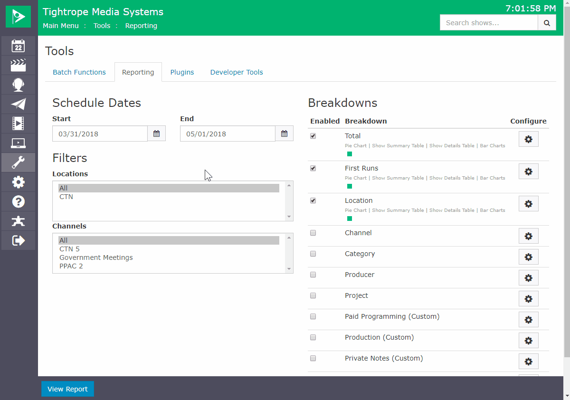The width and height of the screenshot is (570, 400).
Task: Switch to the Batch Functions tab
Action: coord(79,72)
